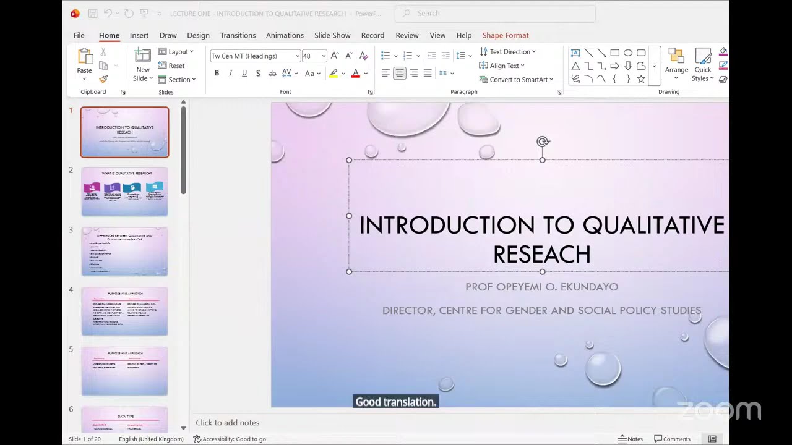Expand the shapes gallery
792x445 pixels.
(655, 66)
